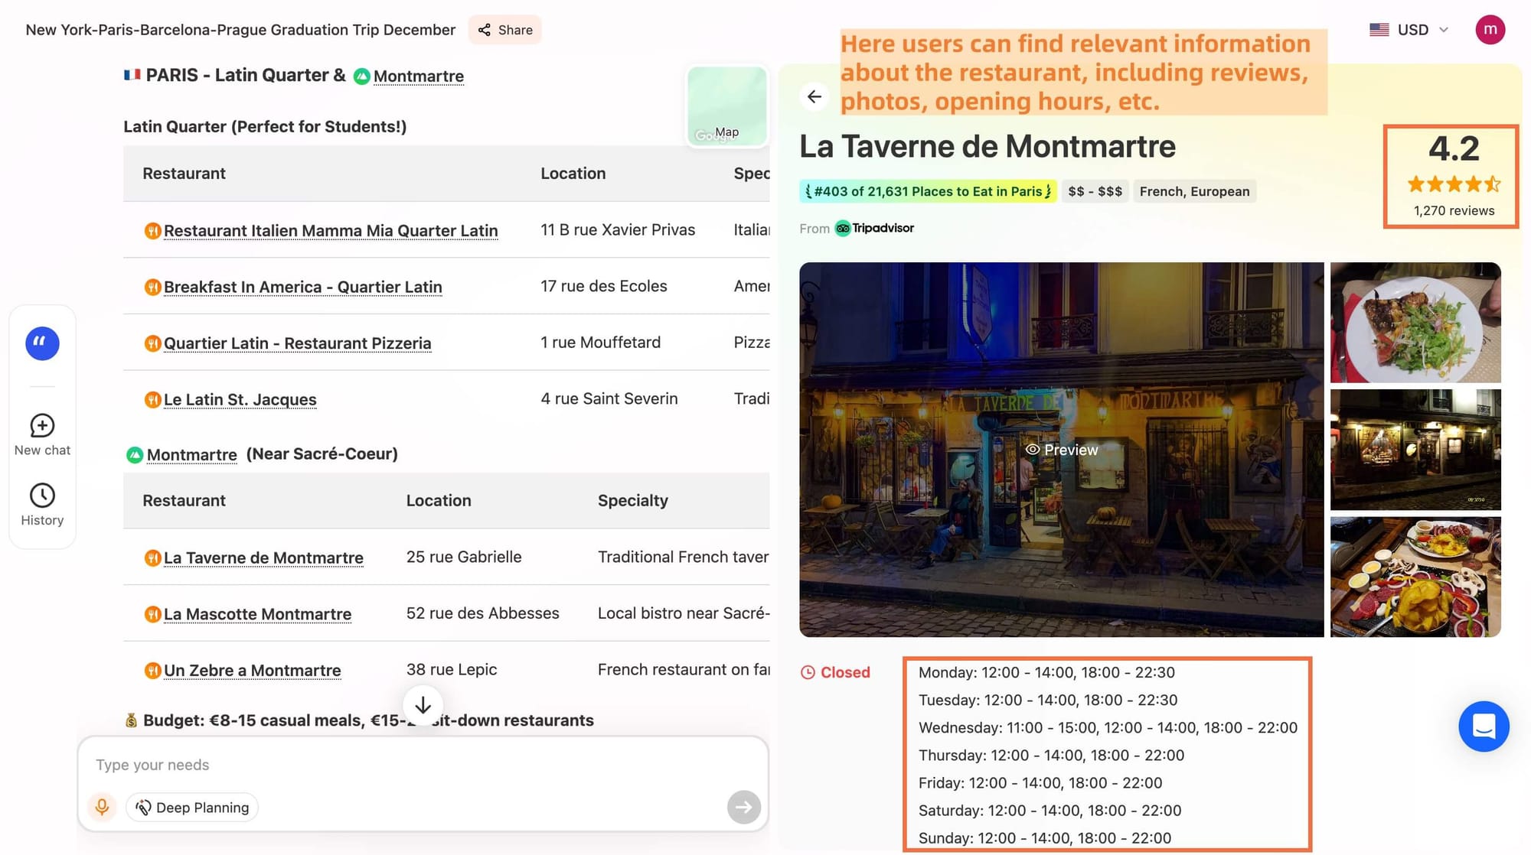The width and height of the screenshot is (1531, 855).
Task: Open the La Taverne de Montmartre link
Action: tap(263, 558)
